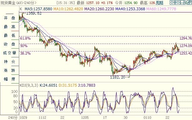Click the MA20:1260.2230 indicator label

coord(99,9)
